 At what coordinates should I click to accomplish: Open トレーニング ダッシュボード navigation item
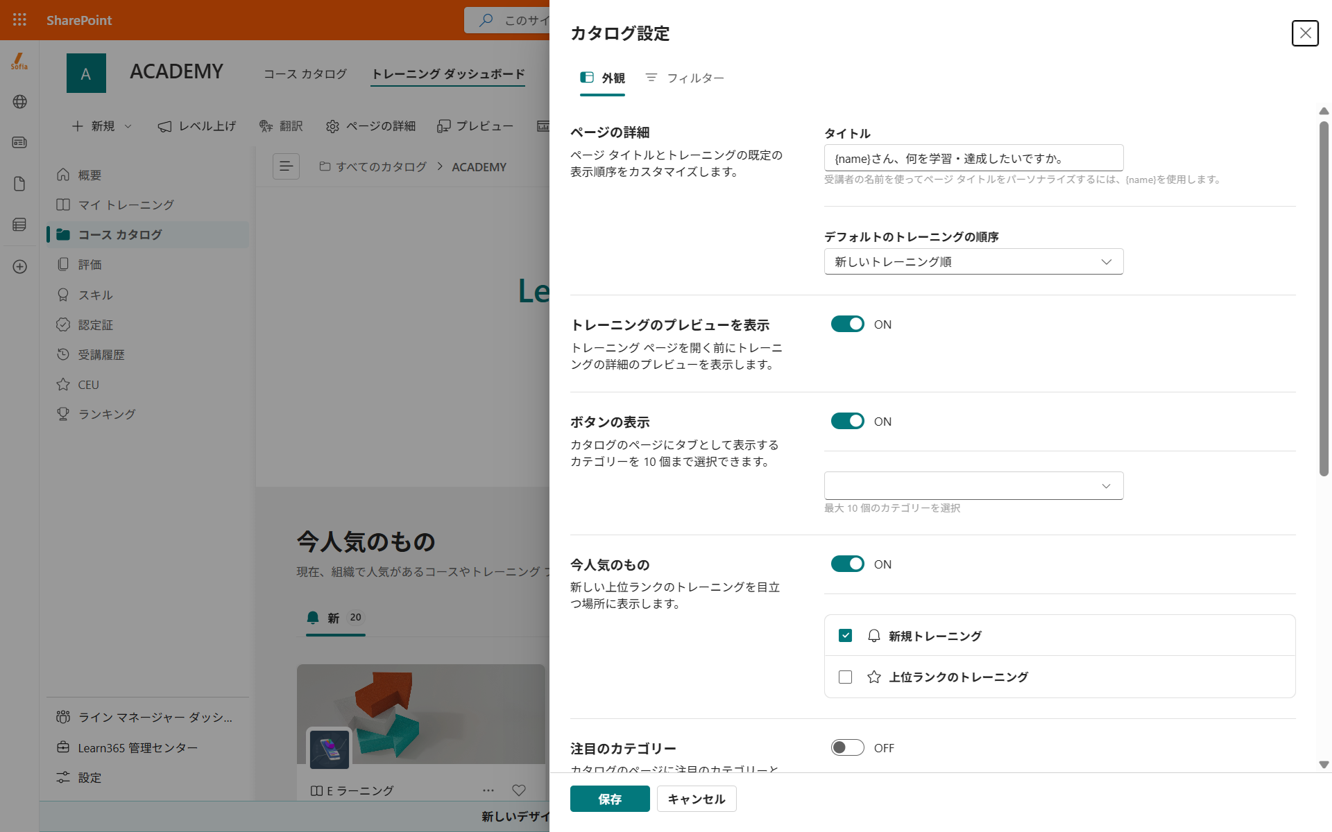pos(447,73)
